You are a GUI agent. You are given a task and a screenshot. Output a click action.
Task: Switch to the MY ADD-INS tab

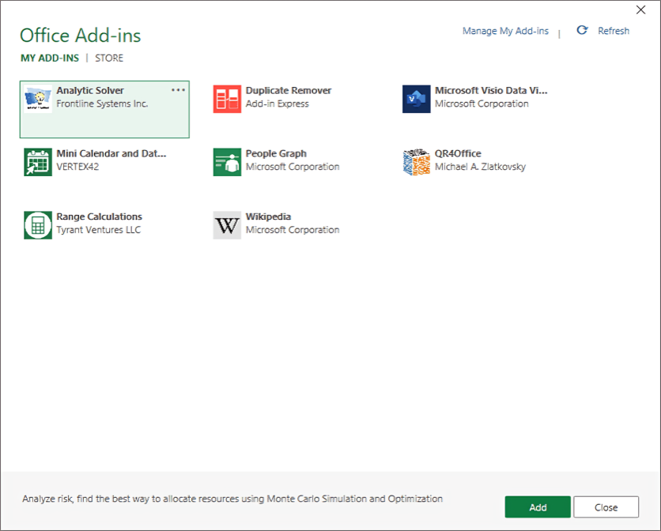(x=50, y=58)
